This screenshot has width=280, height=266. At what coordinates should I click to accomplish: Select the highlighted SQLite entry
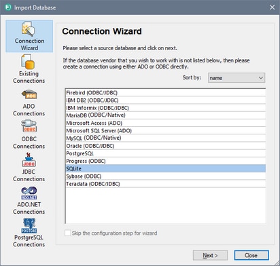[x=165, y=168]
